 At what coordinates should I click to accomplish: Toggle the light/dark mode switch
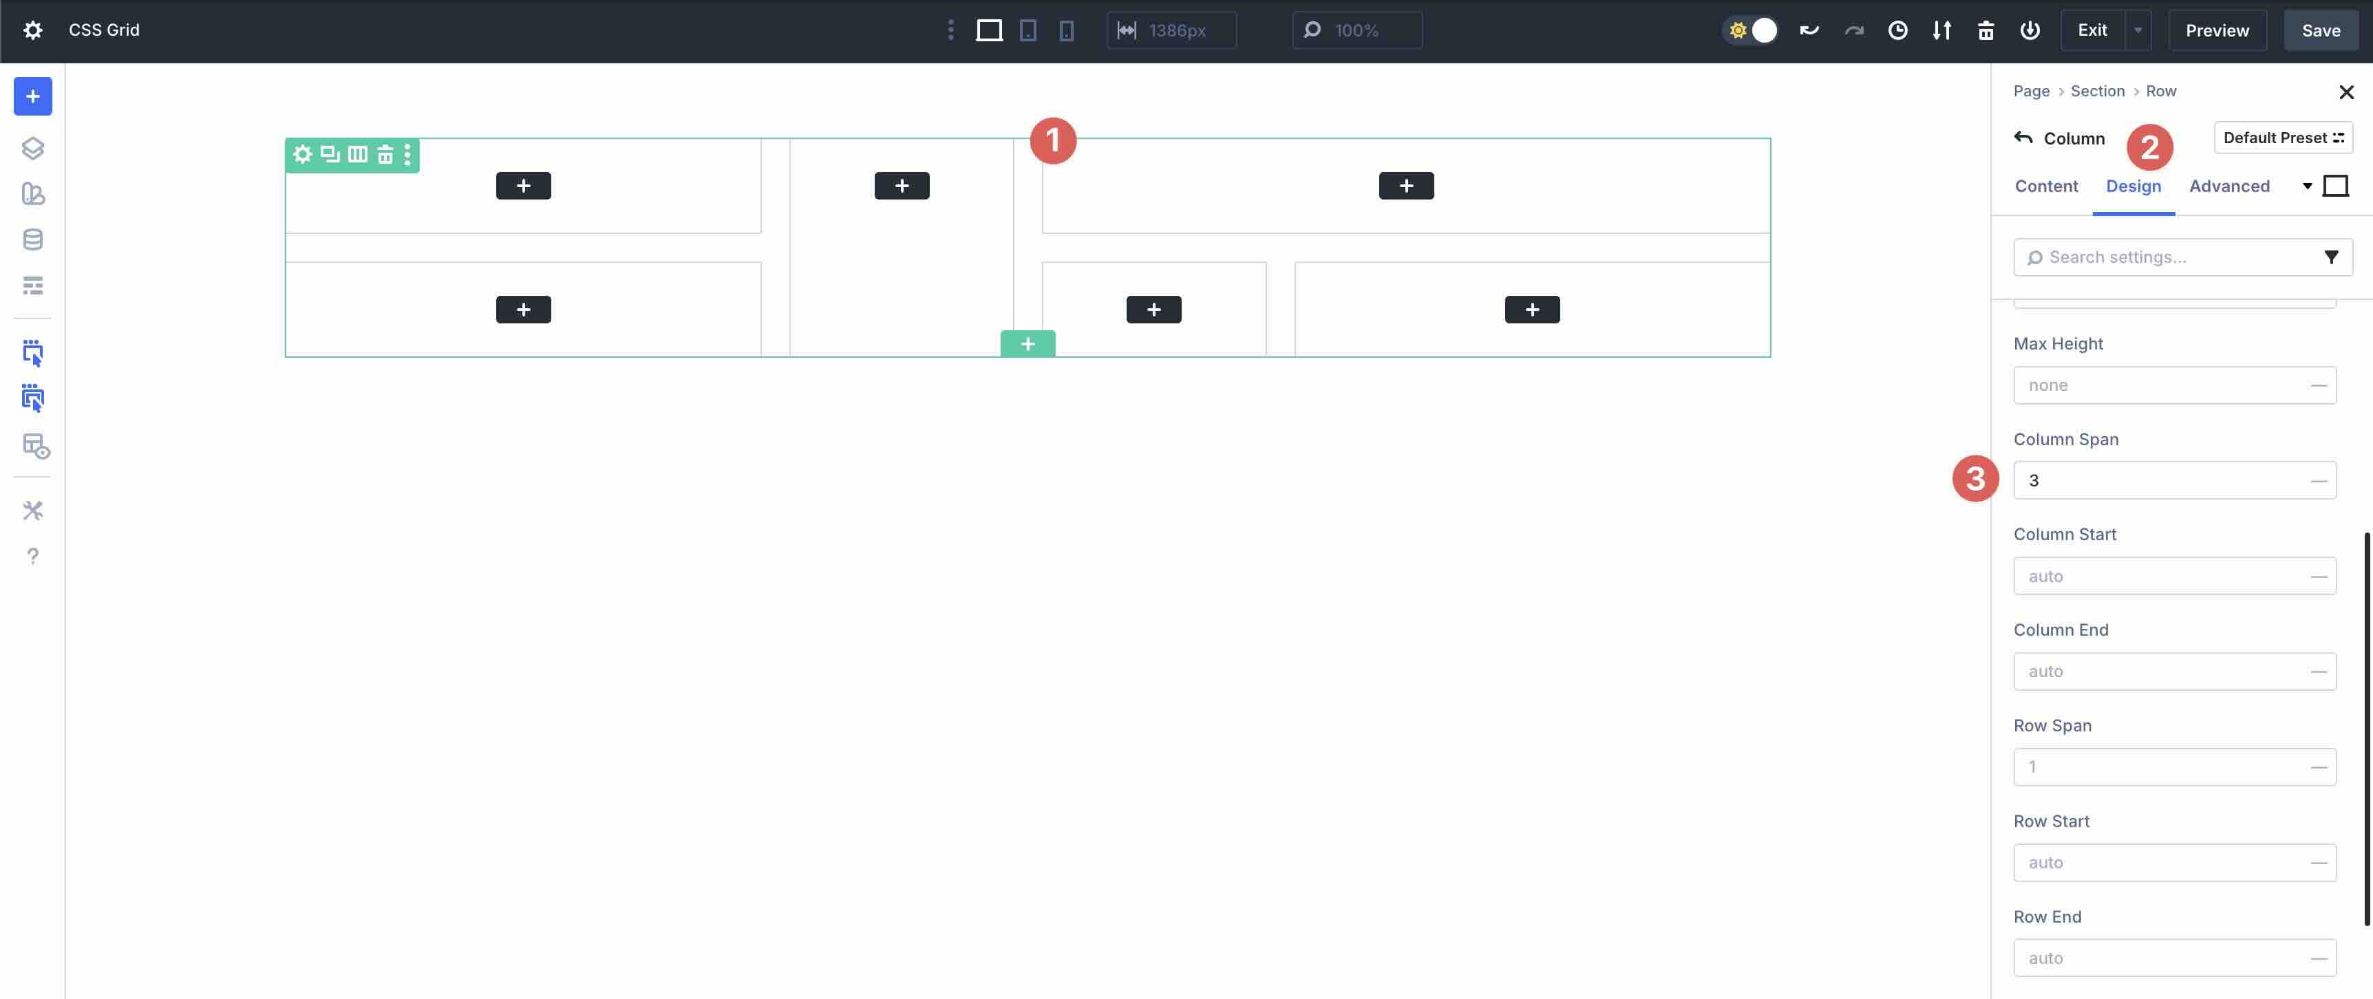point(1750,30)
